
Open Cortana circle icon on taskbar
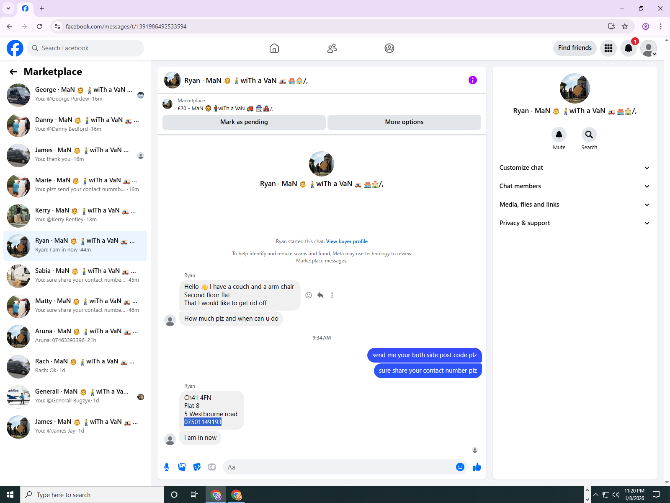[x=174, y=495]
